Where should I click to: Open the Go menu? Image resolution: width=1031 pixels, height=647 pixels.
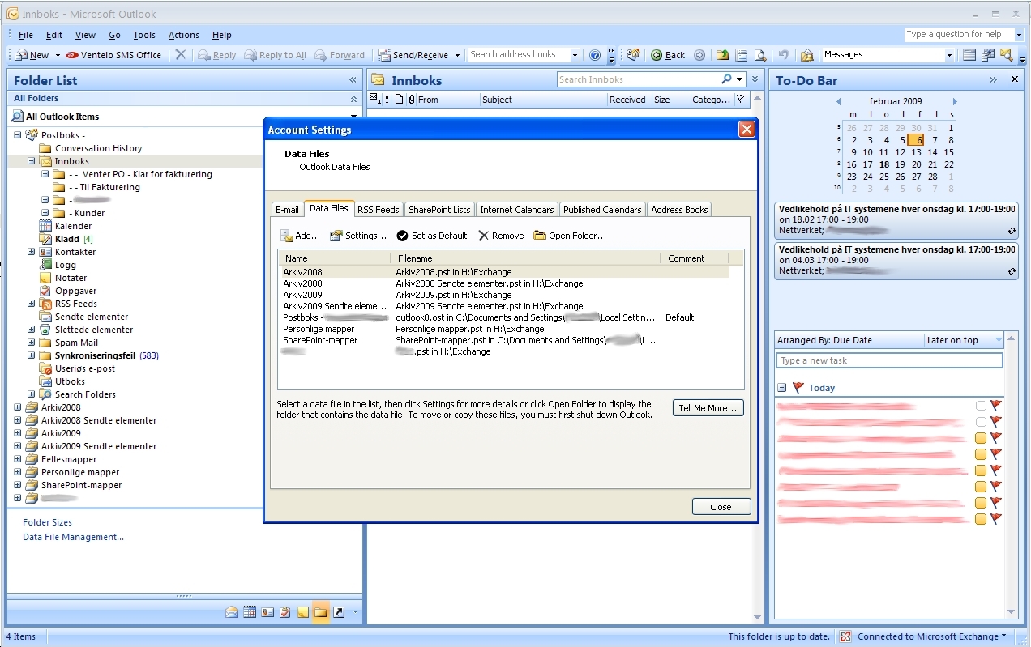pos(114,35)
